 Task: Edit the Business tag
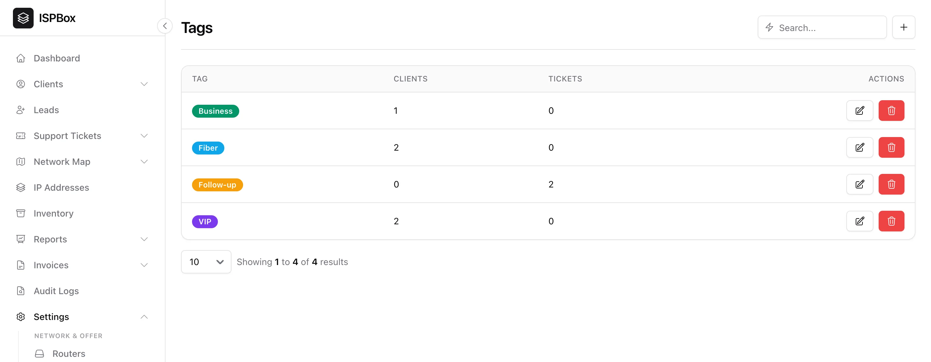[860, 111]
